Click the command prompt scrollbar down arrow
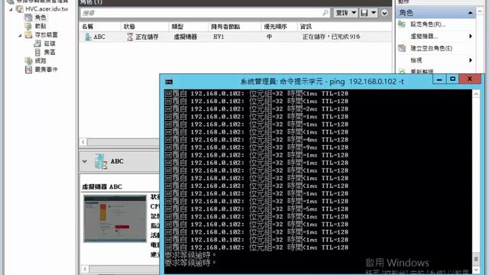Viewport: 489px width, 275px height. 476,270
